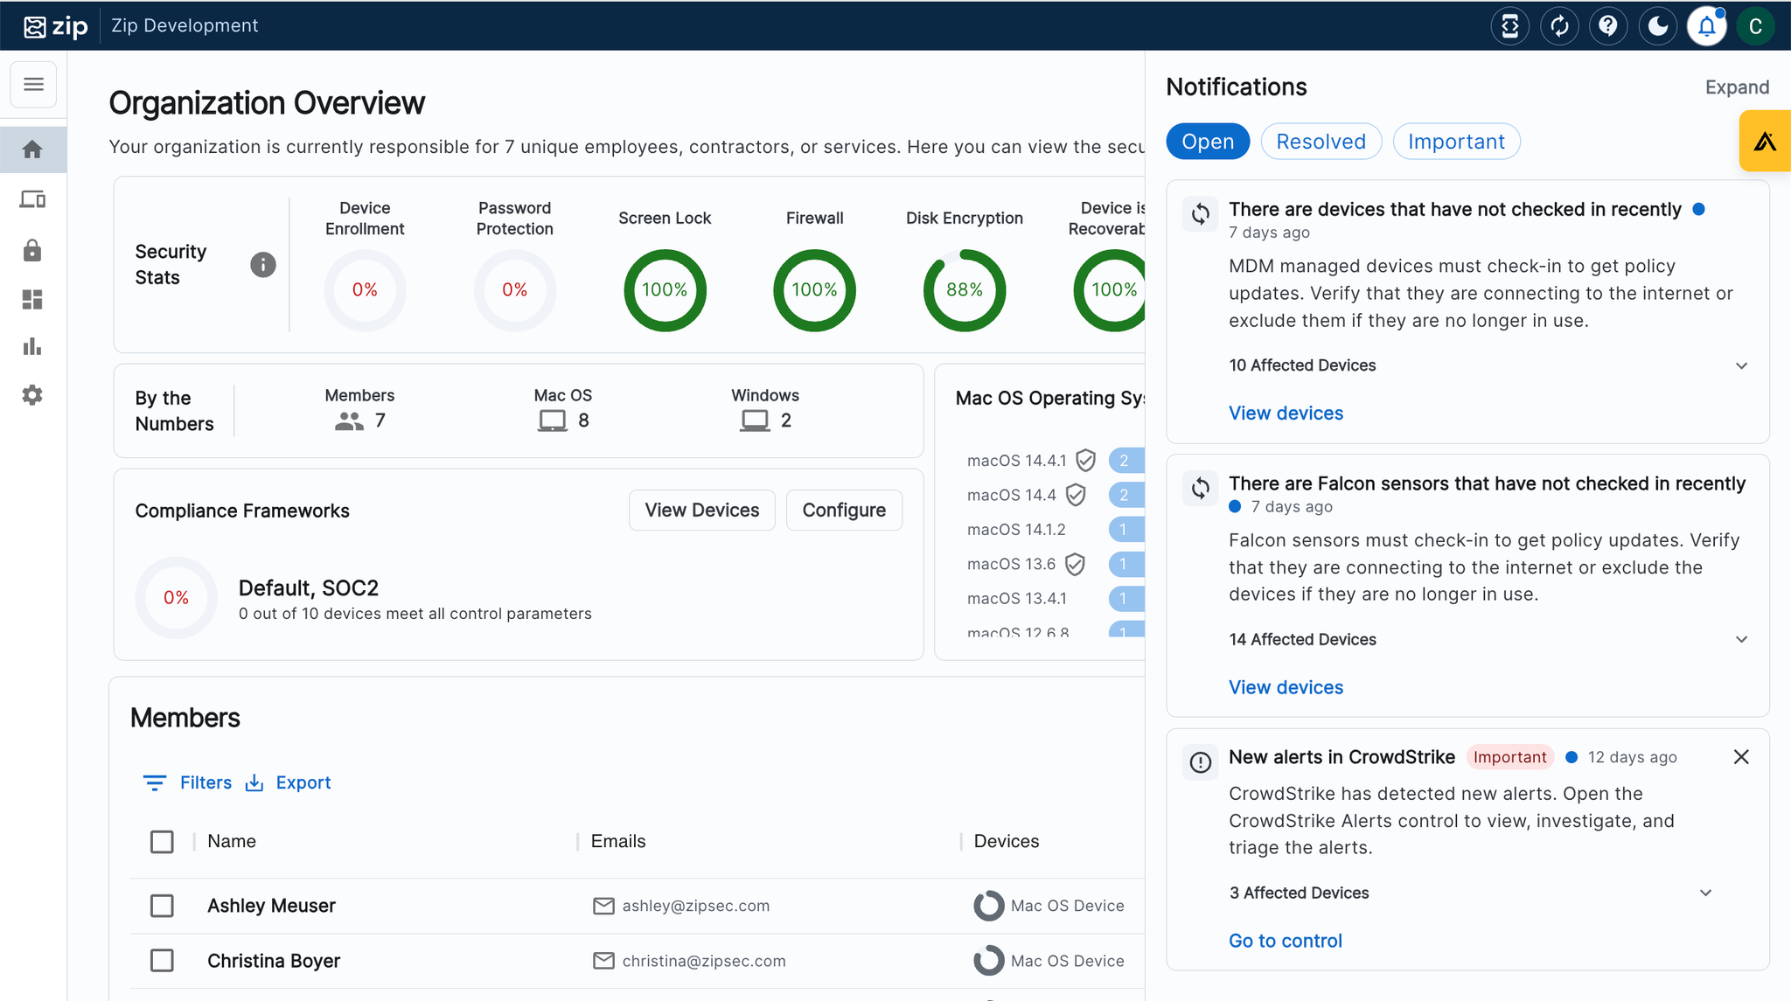Follow the Go to control link
The width and height of the screenshot is (1791, 1001).
click(x=1285, y=941)
